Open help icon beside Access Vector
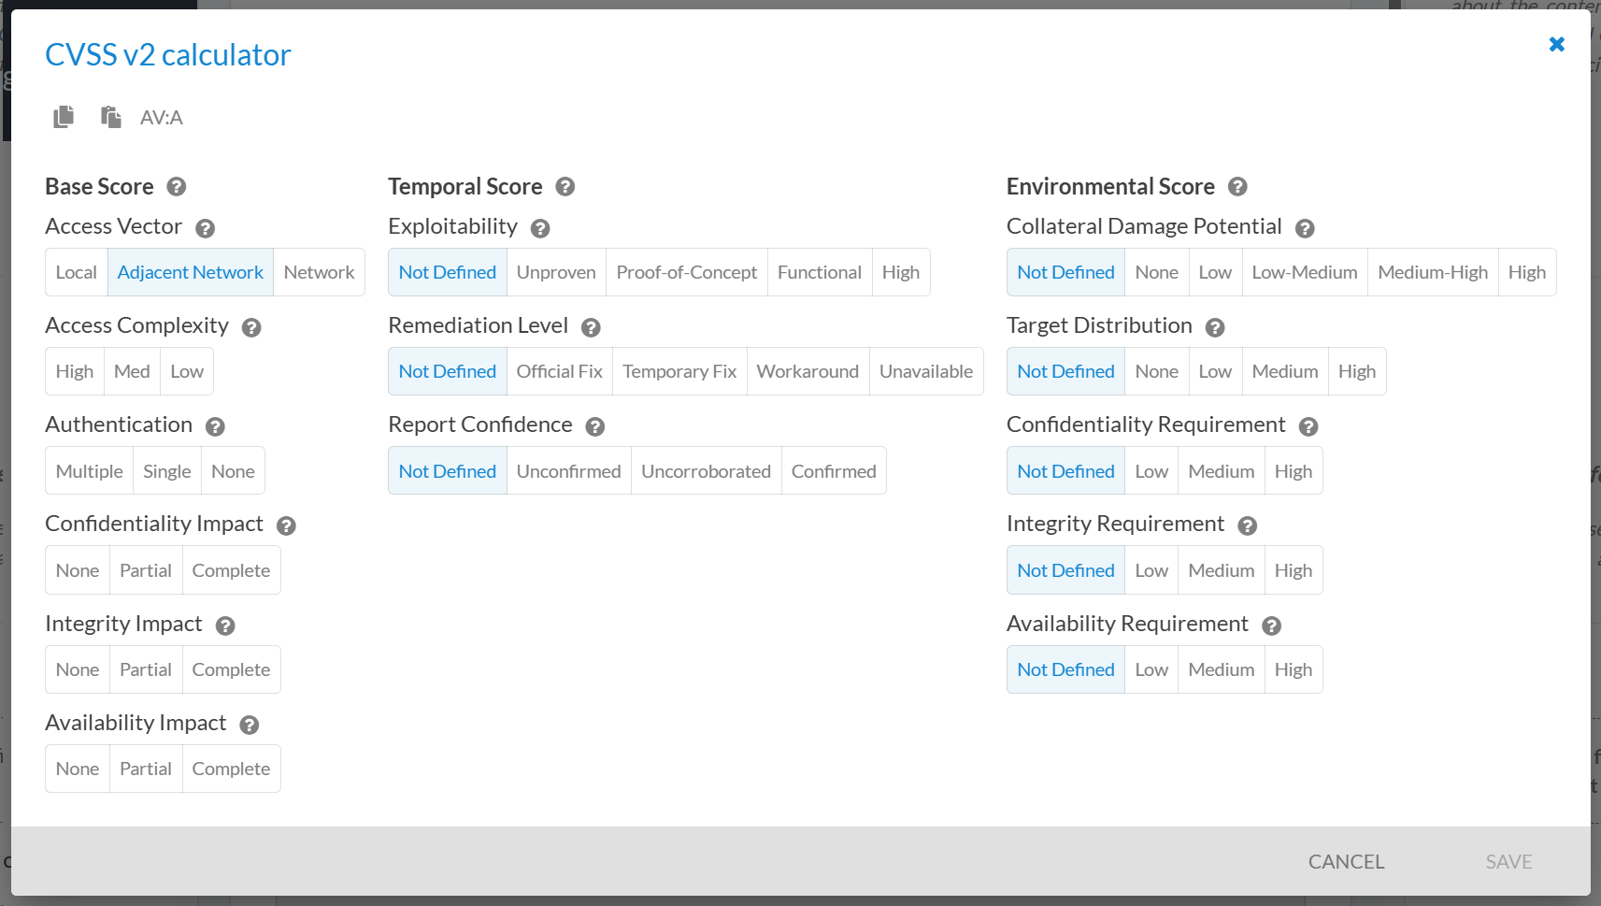This screenshot has width=1601, height=906. pyautogui.click(x=206, y=228)
